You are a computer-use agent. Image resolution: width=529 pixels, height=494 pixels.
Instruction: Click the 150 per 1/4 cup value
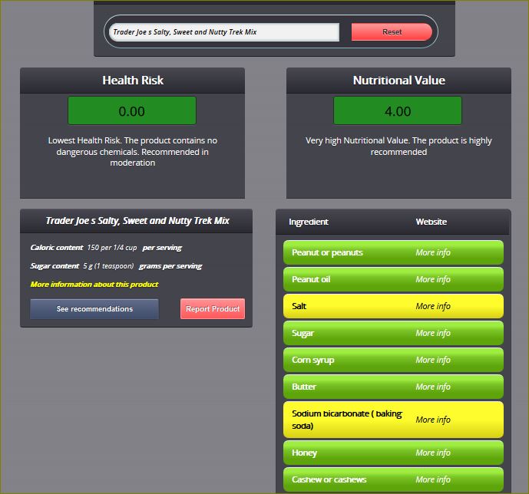[112, 247]
